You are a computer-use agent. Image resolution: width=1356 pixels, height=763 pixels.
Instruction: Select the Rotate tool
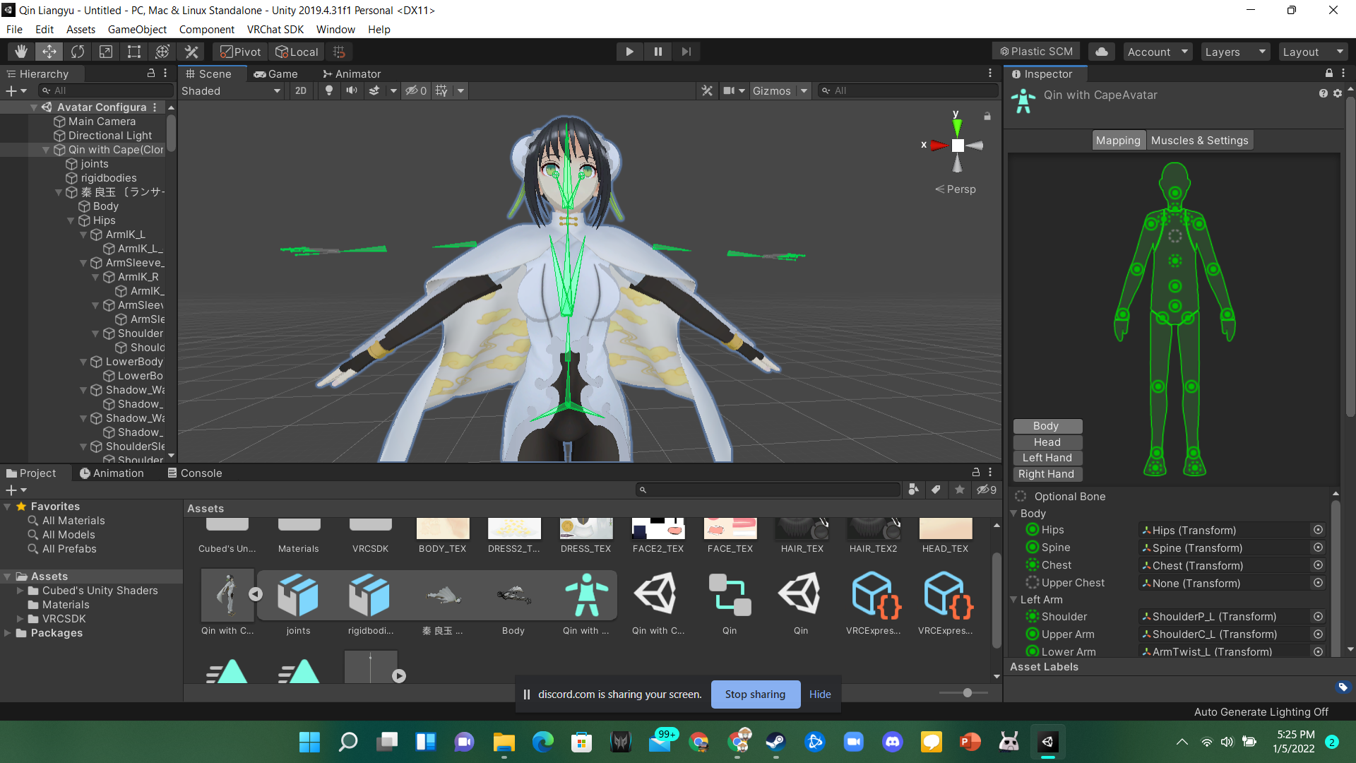[78, 52]
